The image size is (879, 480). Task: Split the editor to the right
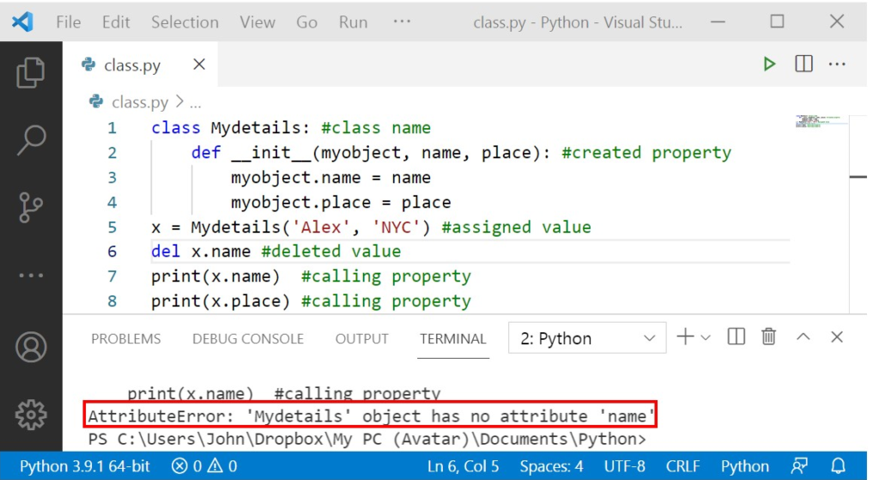(803, 64)
